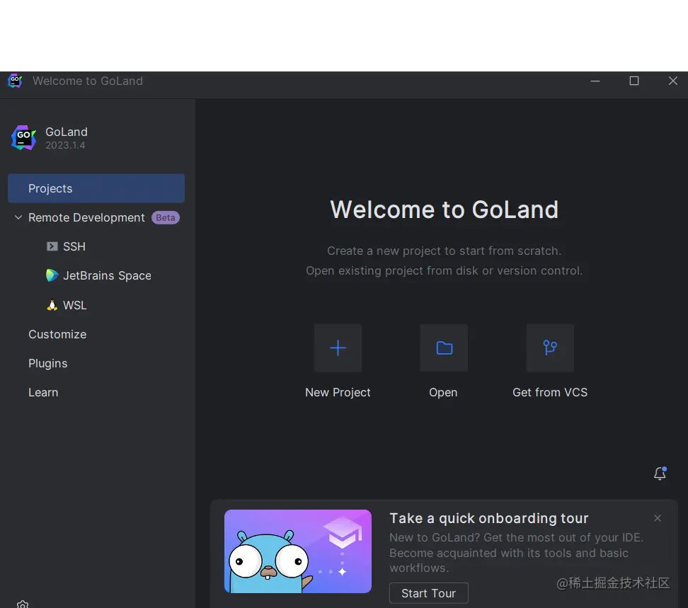Open the Customize tab
This screenshot has width=688, height=608.
point(57,334)
